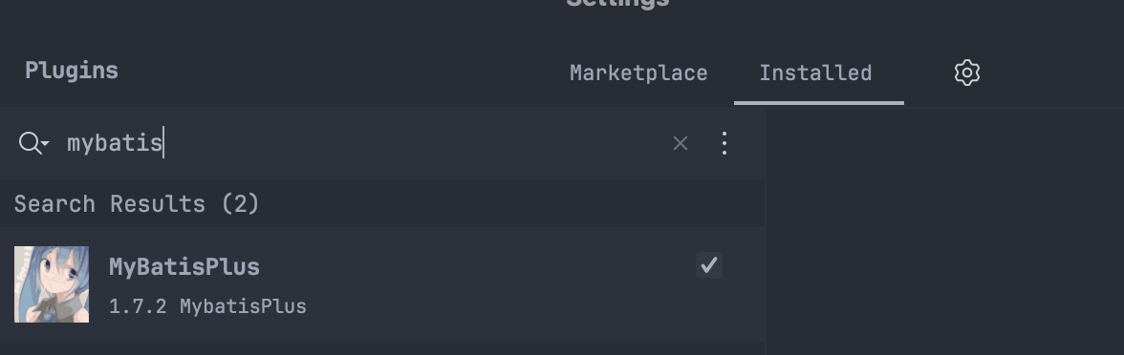Open the MyBatisPlus plugin name

pyautogui.click(x=184, y=266)
